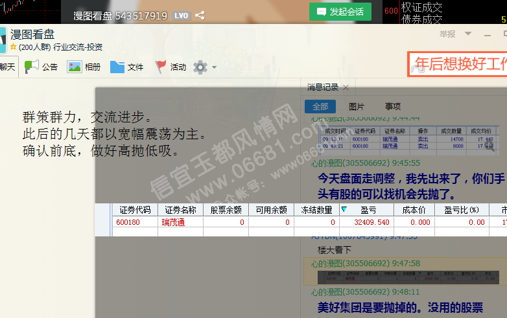Click the group name 漫图看盘 heading

32,34
